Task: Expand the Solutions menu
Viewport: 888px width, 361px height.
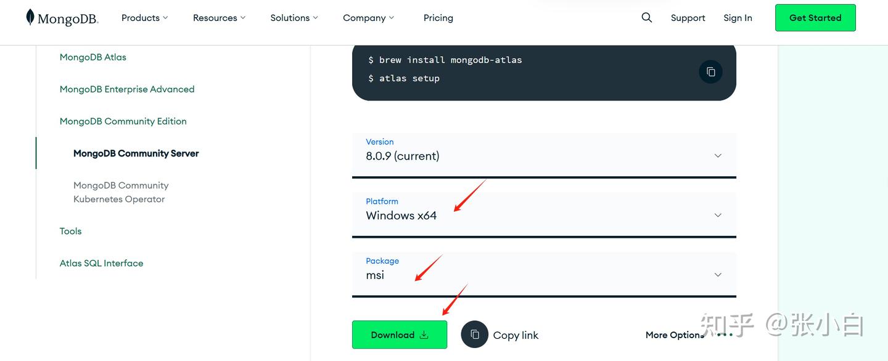Action: (294, 18)
